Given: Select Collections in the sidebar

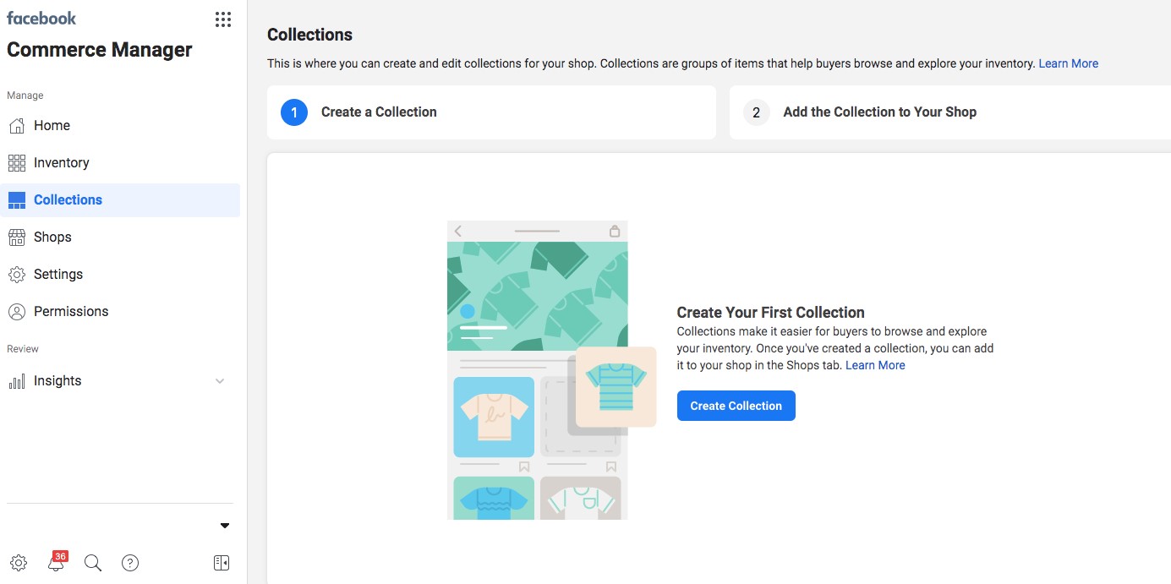Looking at the screenshot, I should click(x=68, y=200).
